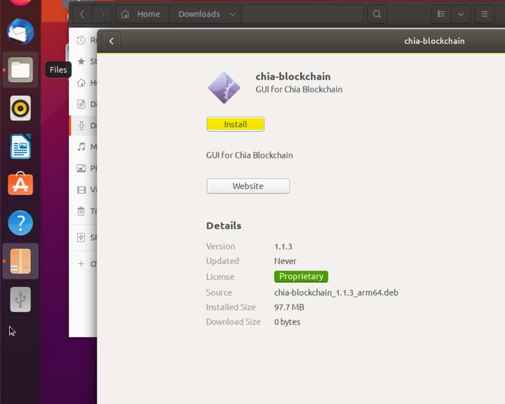
Task: Click the chia-blockchain window title text
Action: [x=434, y=41]
